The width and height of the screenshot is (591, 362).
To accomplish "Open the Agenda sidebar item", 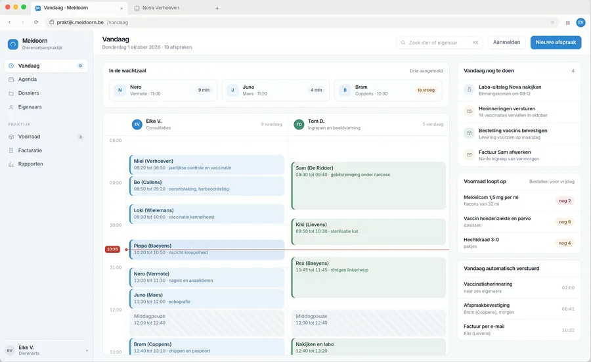I will coord(47,79).
